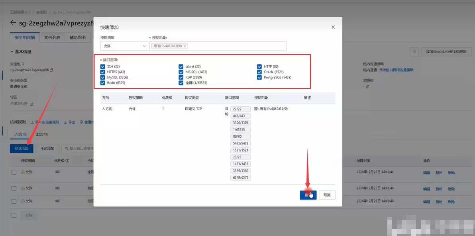Click the greyed 删除 button below the table
This screenshot has height=236, width=475.
pos(29,215)
